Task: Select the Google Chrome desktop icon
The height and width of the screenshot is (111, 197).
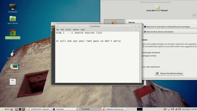Action: (13, 34)
